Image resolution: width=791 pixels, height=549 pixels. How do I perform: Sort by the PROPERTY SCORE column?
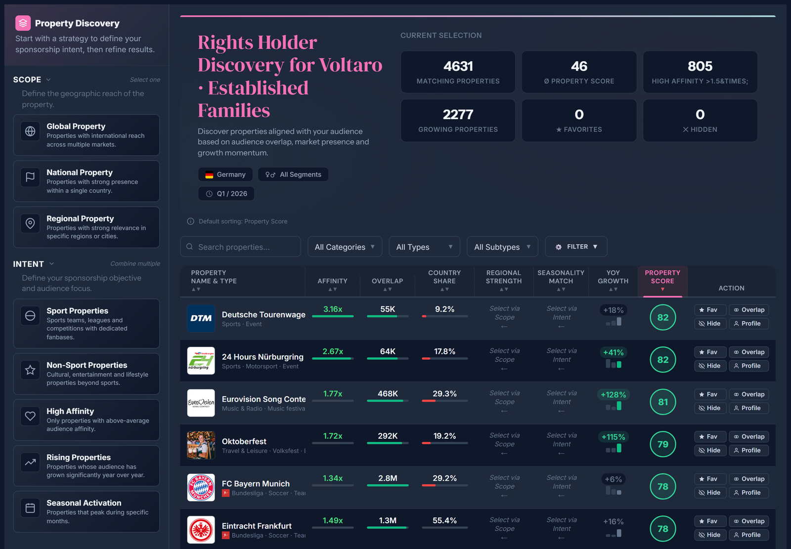pyautogui.click(x=662, y=281)
